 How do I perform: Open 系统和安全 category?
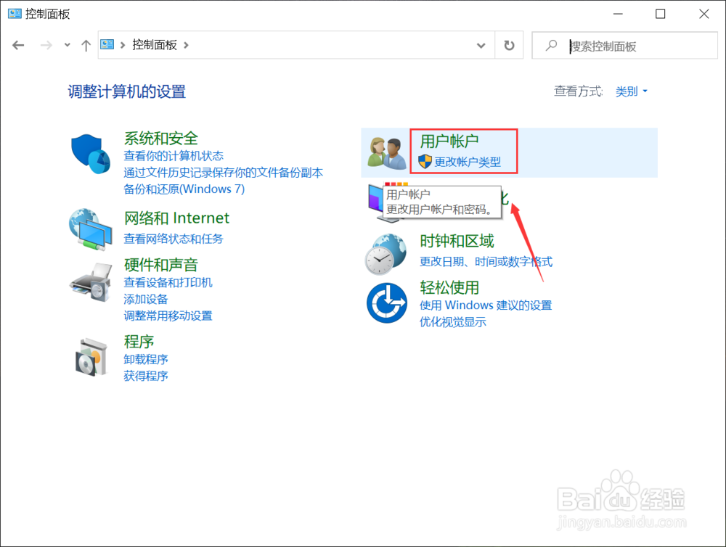tap(161, 139)
